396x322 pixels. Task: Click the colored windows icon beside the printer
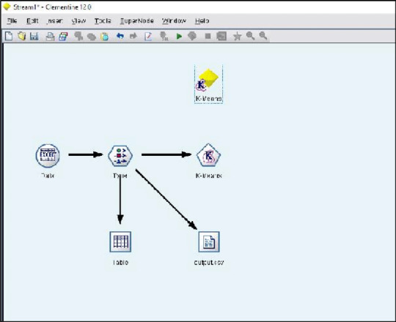click(63, 37)
